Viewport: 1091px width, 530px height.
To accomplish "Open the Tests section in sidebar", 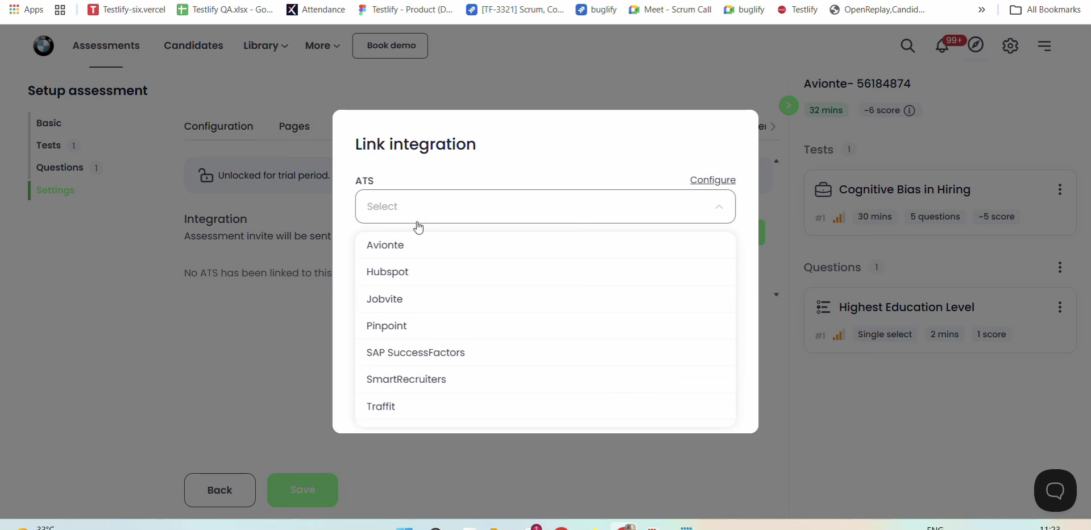I will click(48, 146).
